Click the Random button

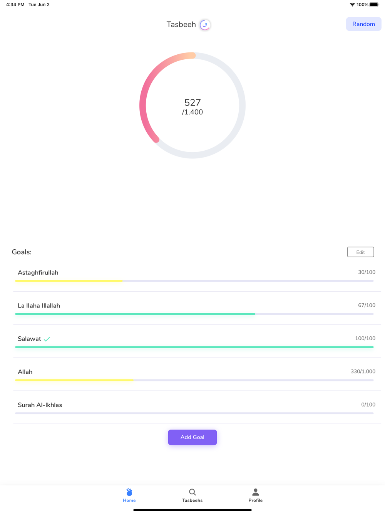[x=363, y=24]
